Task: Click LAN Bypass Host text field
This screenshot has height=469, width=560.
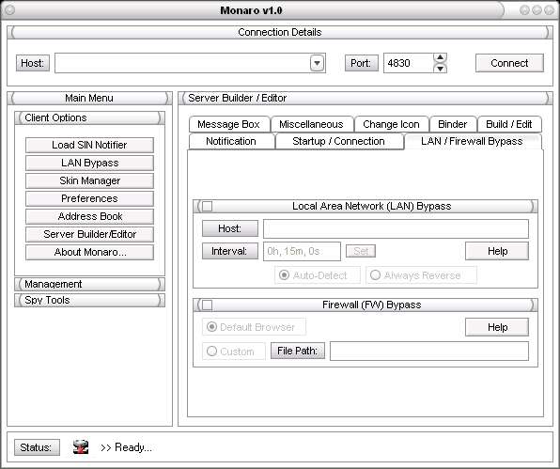Action: 397,229
